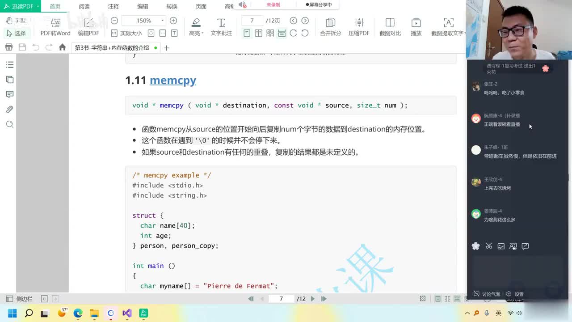This screenshot has width=572, height=322.
Task: Start 播放 slideshow playback
Action: [x=416, y=27]
